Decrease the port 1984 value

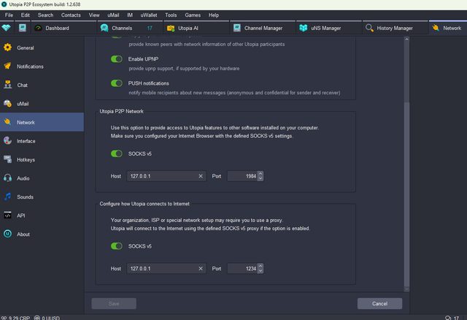click(260, 178)
